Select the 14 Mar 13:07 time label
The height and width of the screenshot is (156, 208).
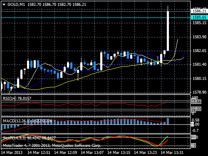point(92,153)
